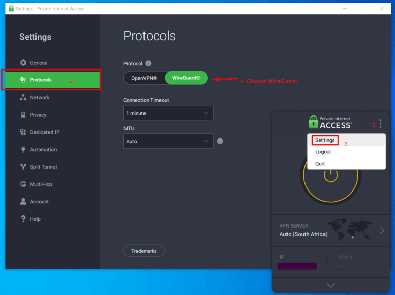Click the world map thumbnail in the client
Image resolution: width=395 pixels, height=295 pixels.
click(350, 230)
